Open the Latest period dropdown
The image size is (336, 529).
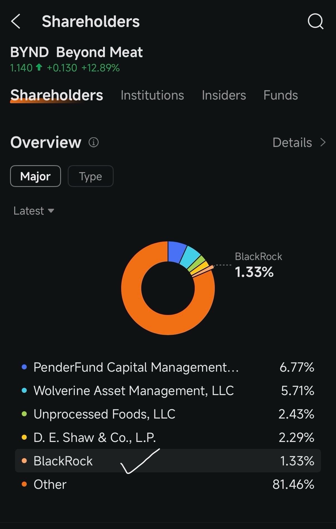34,211
